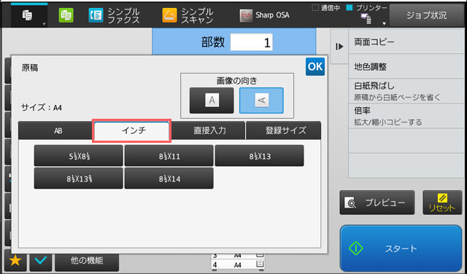Select paper tray 4 A4 row
The image size is (467, 274).
(x=238, y=265)
